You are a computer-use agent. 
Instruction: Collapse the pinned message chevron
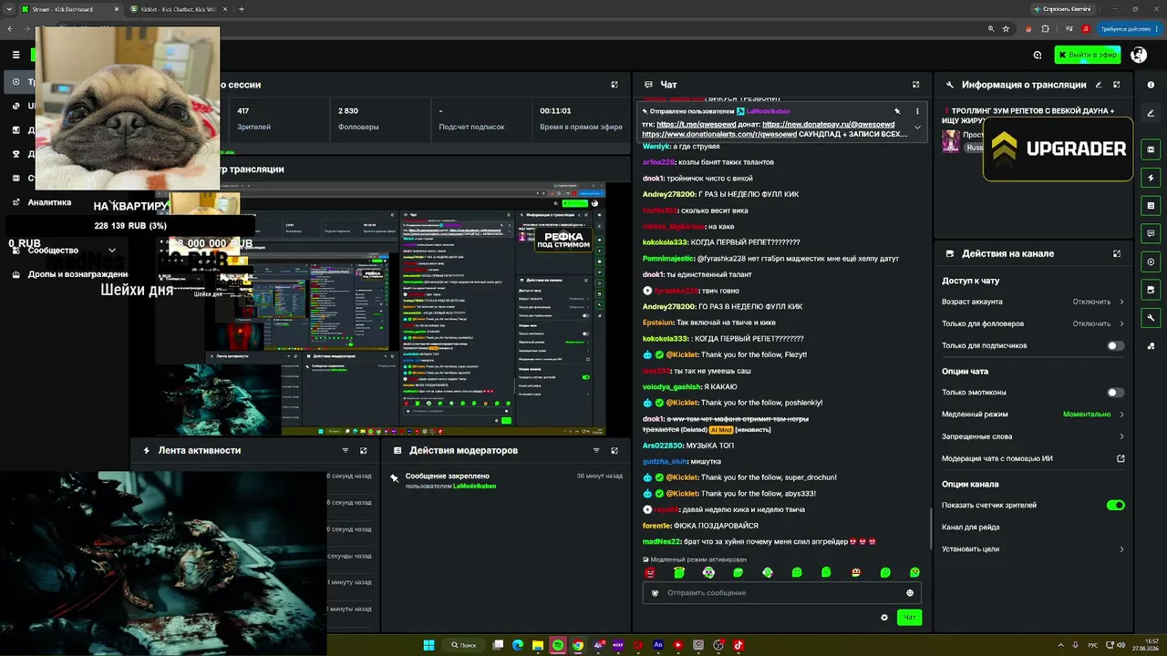pos(917,128)
